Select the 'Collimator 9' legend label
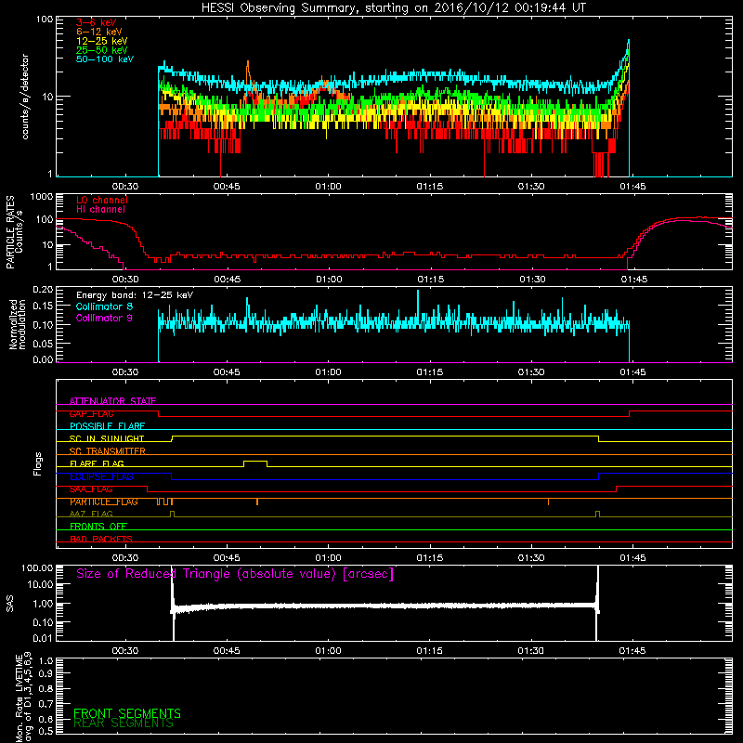Image resolution: width=743 pixels, height=743 pixels. (x=104, y=318)
